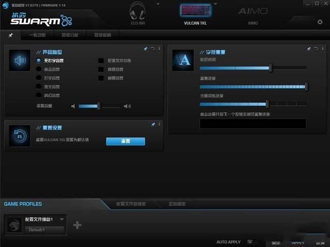Pin the 字符重复 character repeat panel
The image size is (330, 247).
pos(309,49)
